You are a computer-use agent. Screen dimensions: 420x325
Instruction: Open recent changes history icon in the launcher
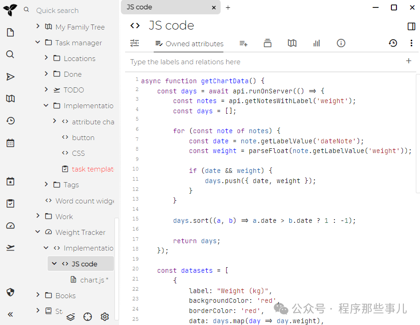pos(10,121)
